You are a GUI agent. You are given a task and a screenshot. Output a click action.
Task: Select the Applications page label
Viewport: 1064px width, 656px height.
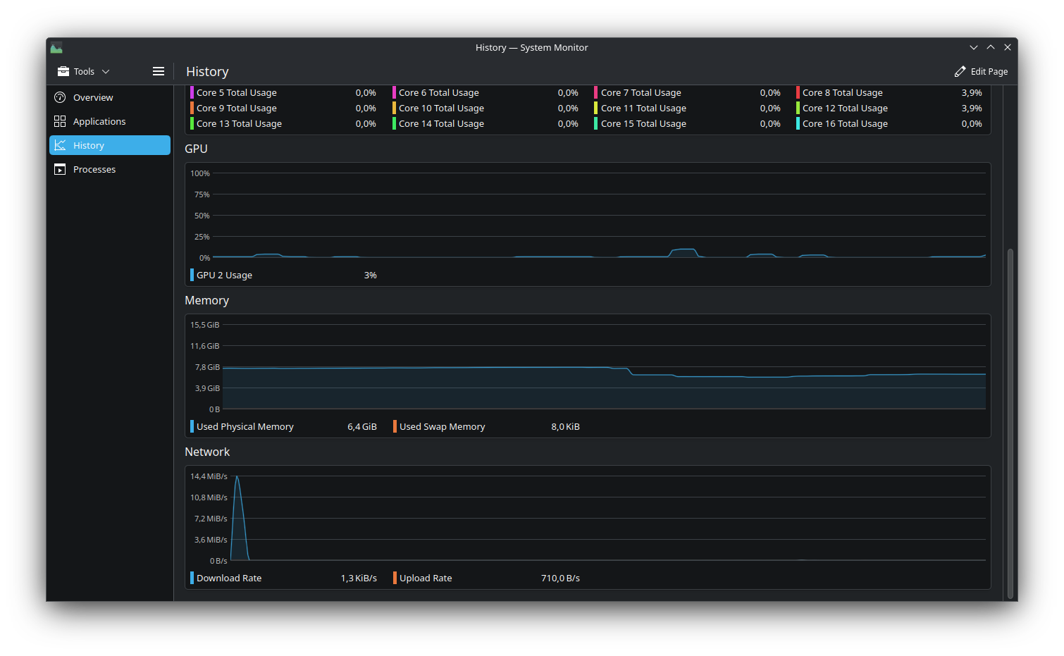coord(99,121)
